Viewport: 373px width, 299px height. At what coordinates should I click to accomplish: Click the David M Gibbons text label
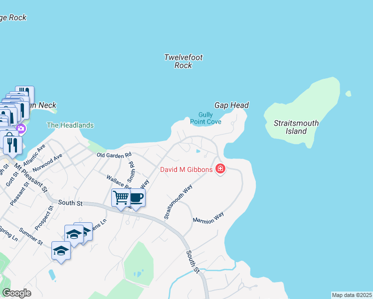tap(186, 169)
